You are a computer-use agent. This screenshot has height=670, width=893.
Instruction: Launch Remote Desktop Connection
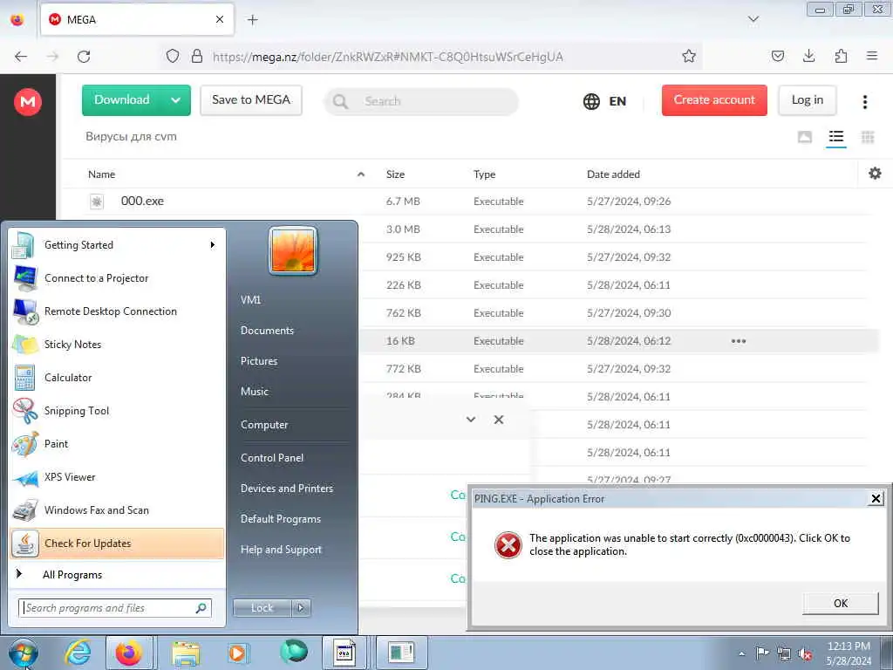point(118,311)
